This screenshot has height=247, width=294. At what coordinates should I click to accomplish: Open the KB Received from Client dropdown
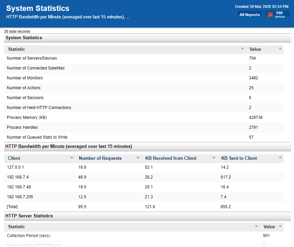213,158
